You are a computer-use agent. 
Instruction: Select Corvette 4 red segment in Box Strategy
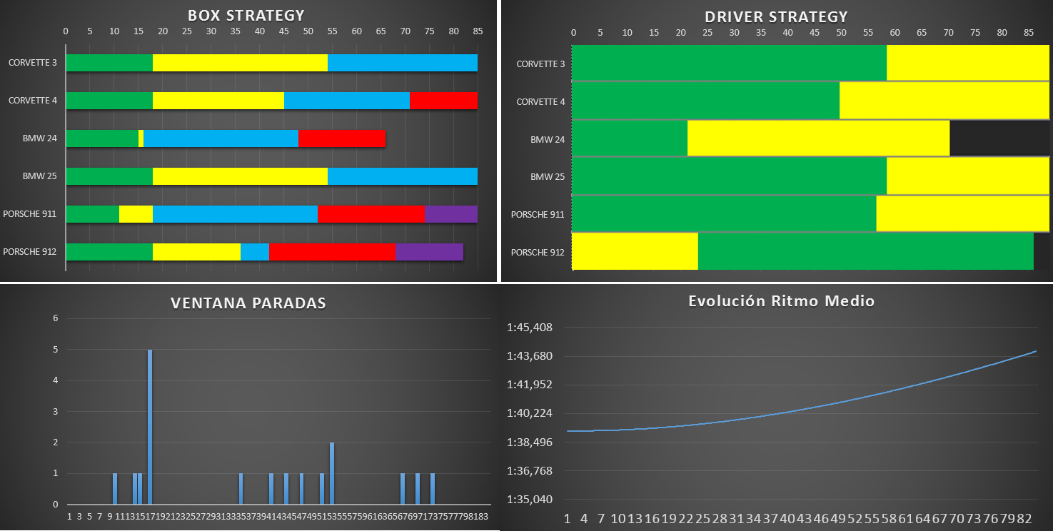(443, 101)
